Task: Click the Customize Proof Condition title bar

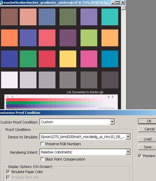Action: 78,113
